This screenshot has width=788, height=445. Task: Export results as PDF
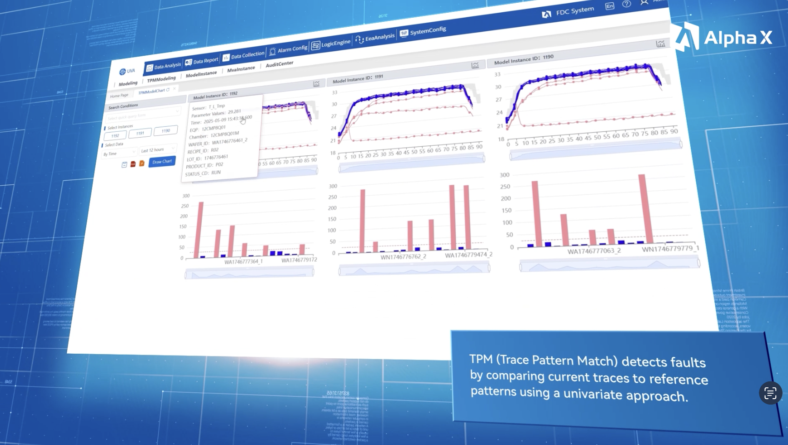[x=133, y=164]
